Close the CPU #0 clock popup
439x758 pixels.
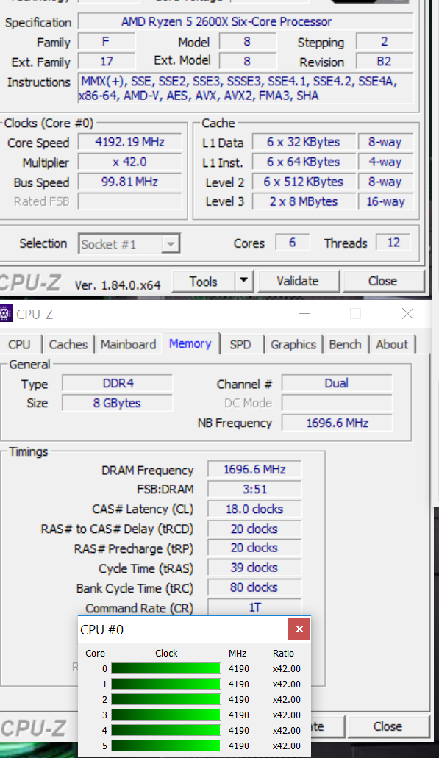(299, 629)
